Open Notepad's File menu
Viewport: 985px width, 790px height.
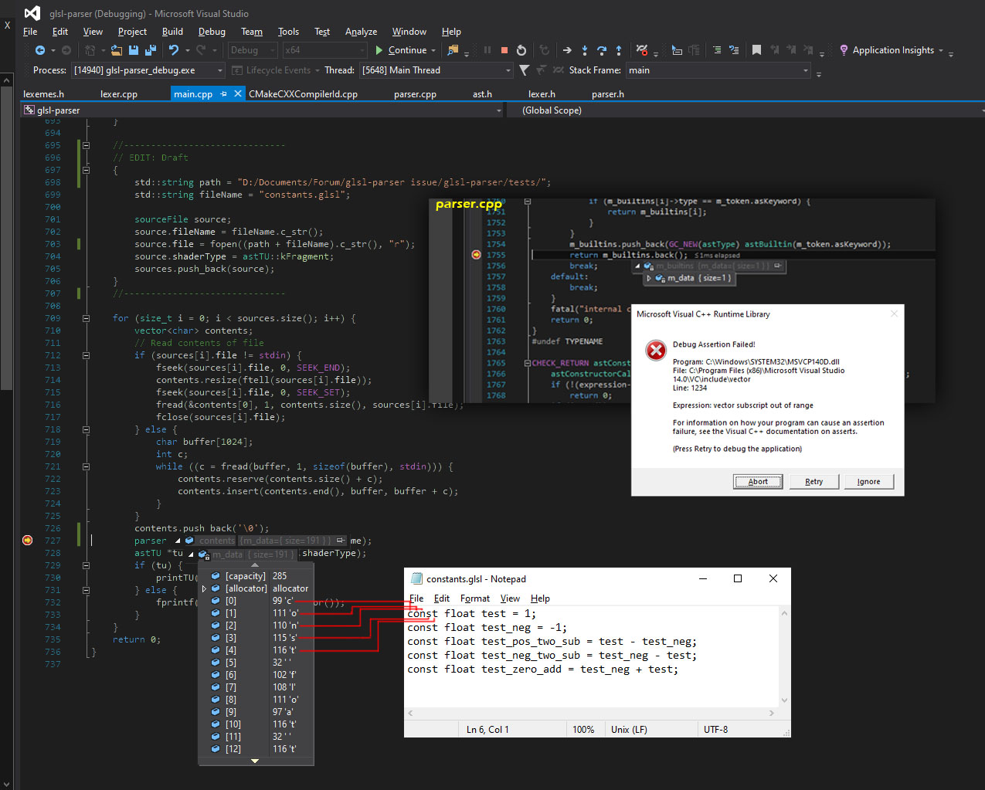click(x=416, y=598)
